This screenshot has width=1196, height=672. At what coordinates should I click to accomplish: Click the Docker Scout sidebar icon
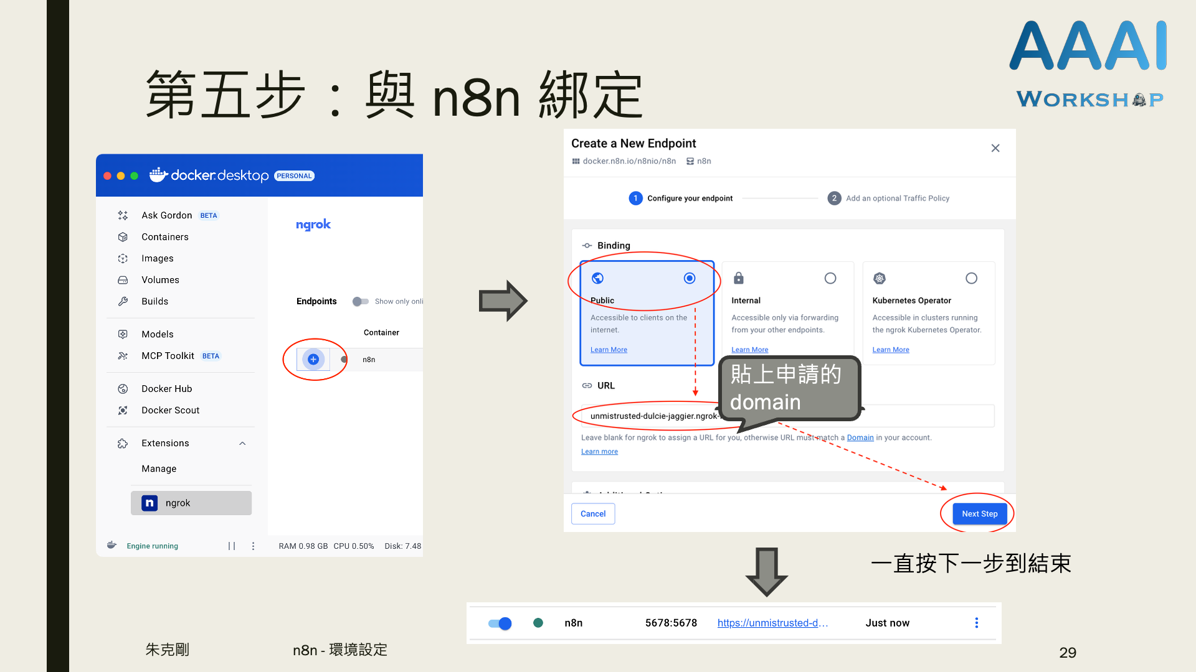pos(123,411)
